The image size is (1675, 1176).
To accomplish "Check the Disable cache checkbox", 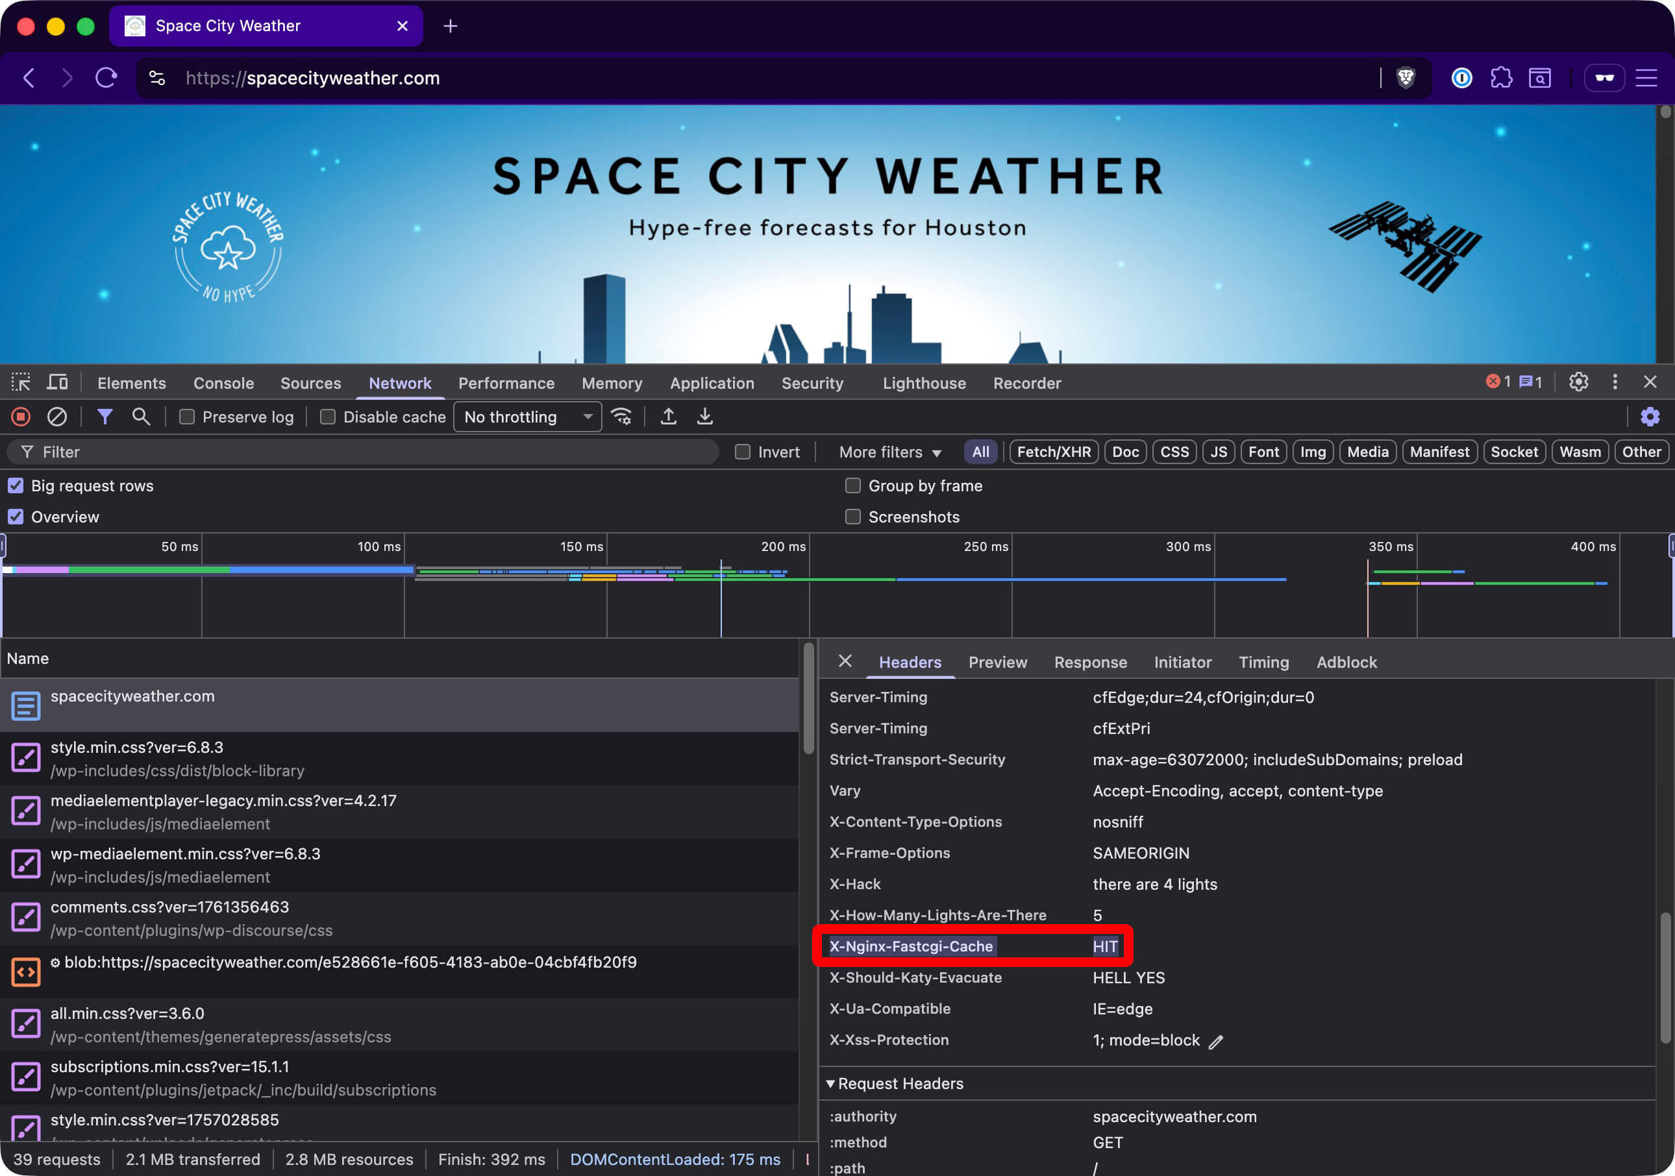I will click(329, 417).
